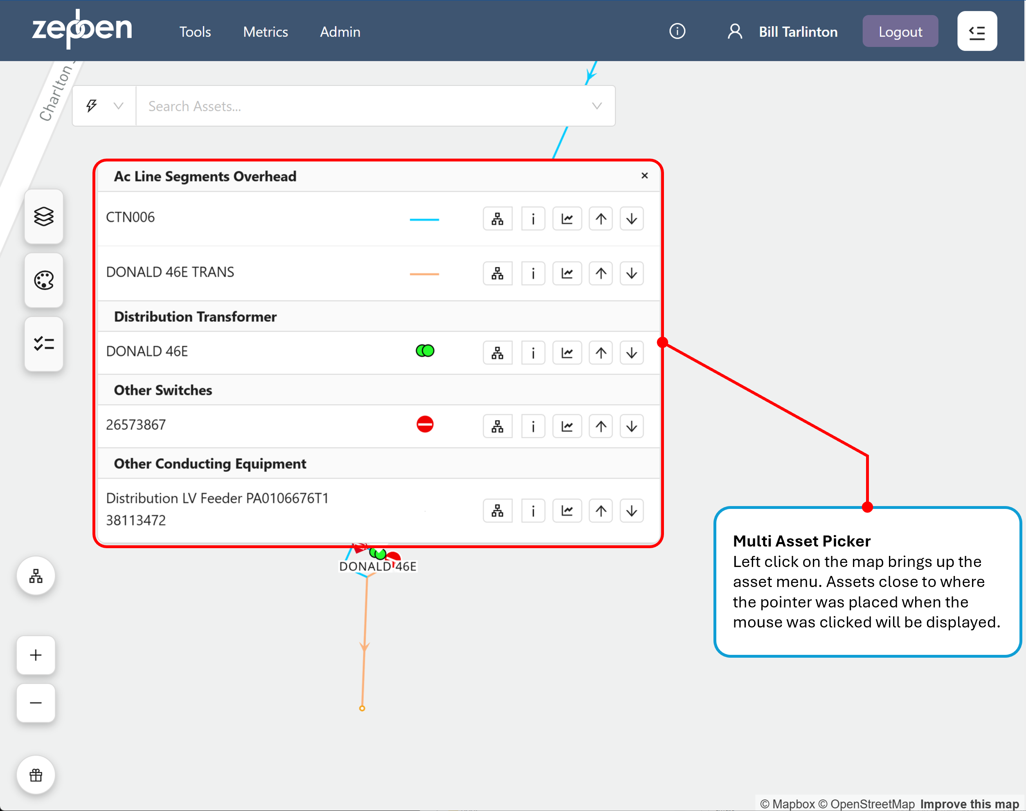
Task: Open the Metrics menu
Action: (x=265, y=32)
